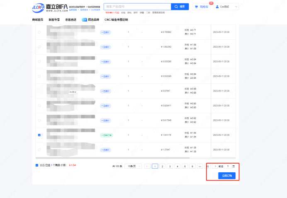Open the 精选品牌 nav tab
Viewport: 287px width, 198px height.
tap(91, 19)
